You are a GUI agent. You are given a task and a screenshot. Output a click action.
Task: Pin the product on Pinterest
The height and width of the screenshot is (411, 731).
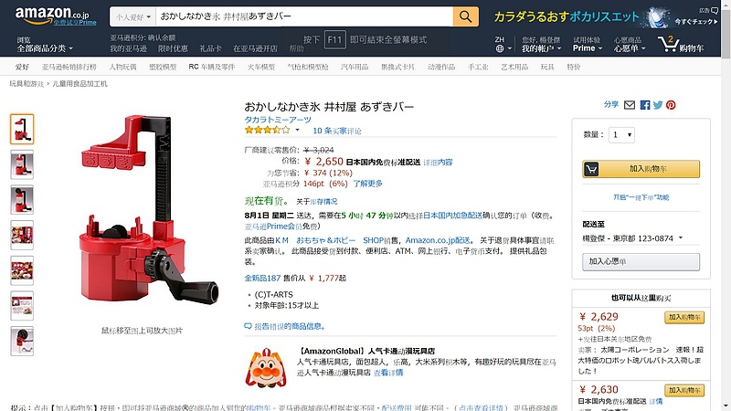point(671,105)
